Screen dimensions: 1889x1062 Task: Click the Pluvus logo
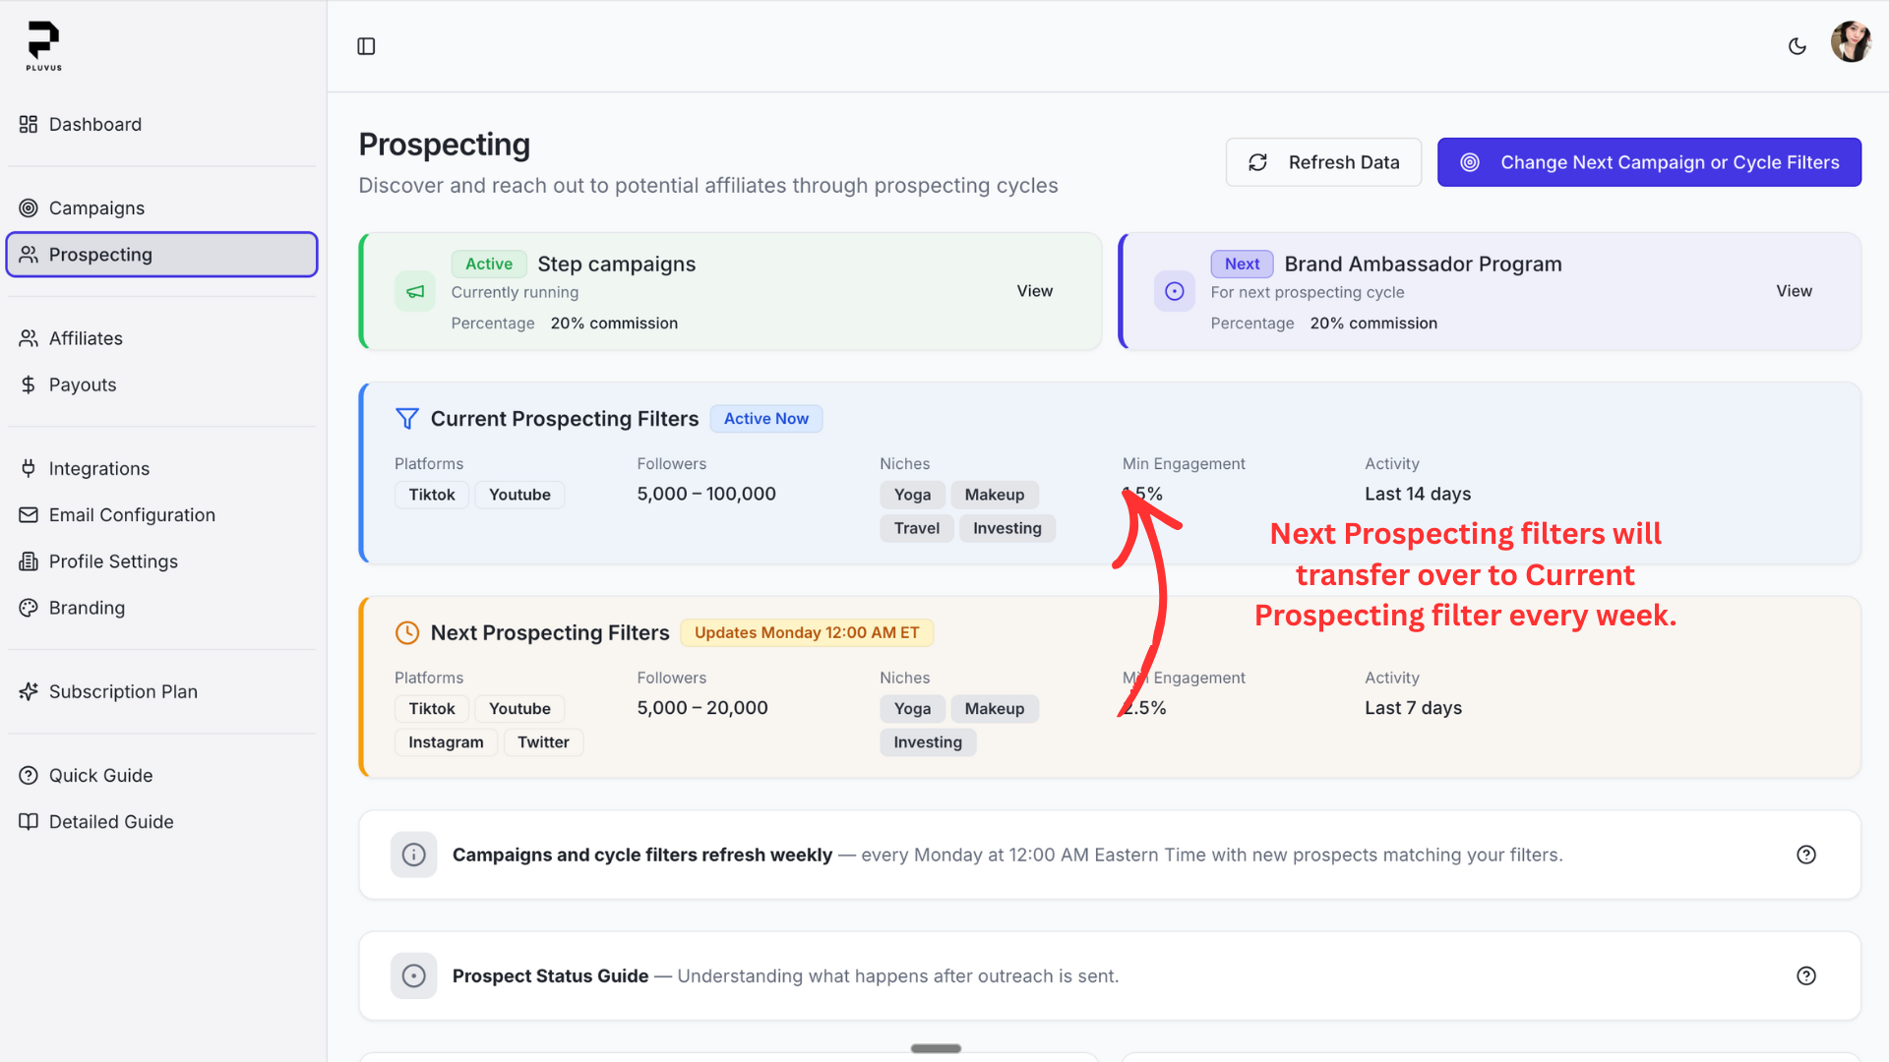tap(43, 46)
